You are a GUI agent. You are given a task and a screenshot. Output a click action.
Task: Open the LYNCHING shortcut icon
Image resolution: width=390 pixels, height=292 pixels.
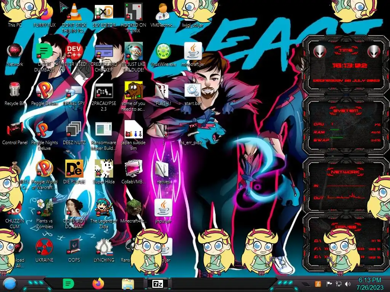pyautogui.click(x=104, y=247)
